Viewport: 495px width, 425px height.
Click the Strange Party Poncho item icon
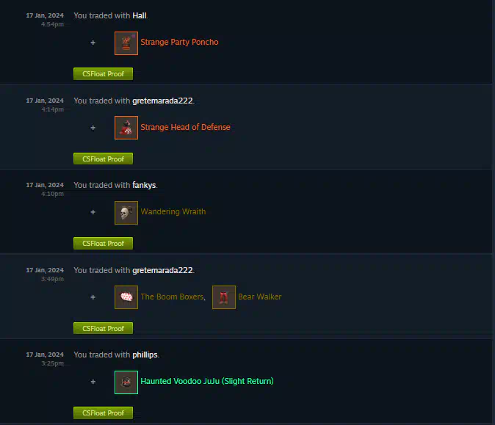[x=126, y=43]
